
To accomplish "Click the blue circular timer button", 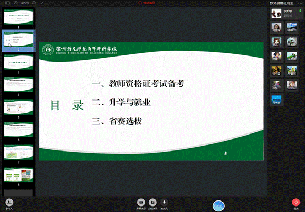I will (218, 206).
